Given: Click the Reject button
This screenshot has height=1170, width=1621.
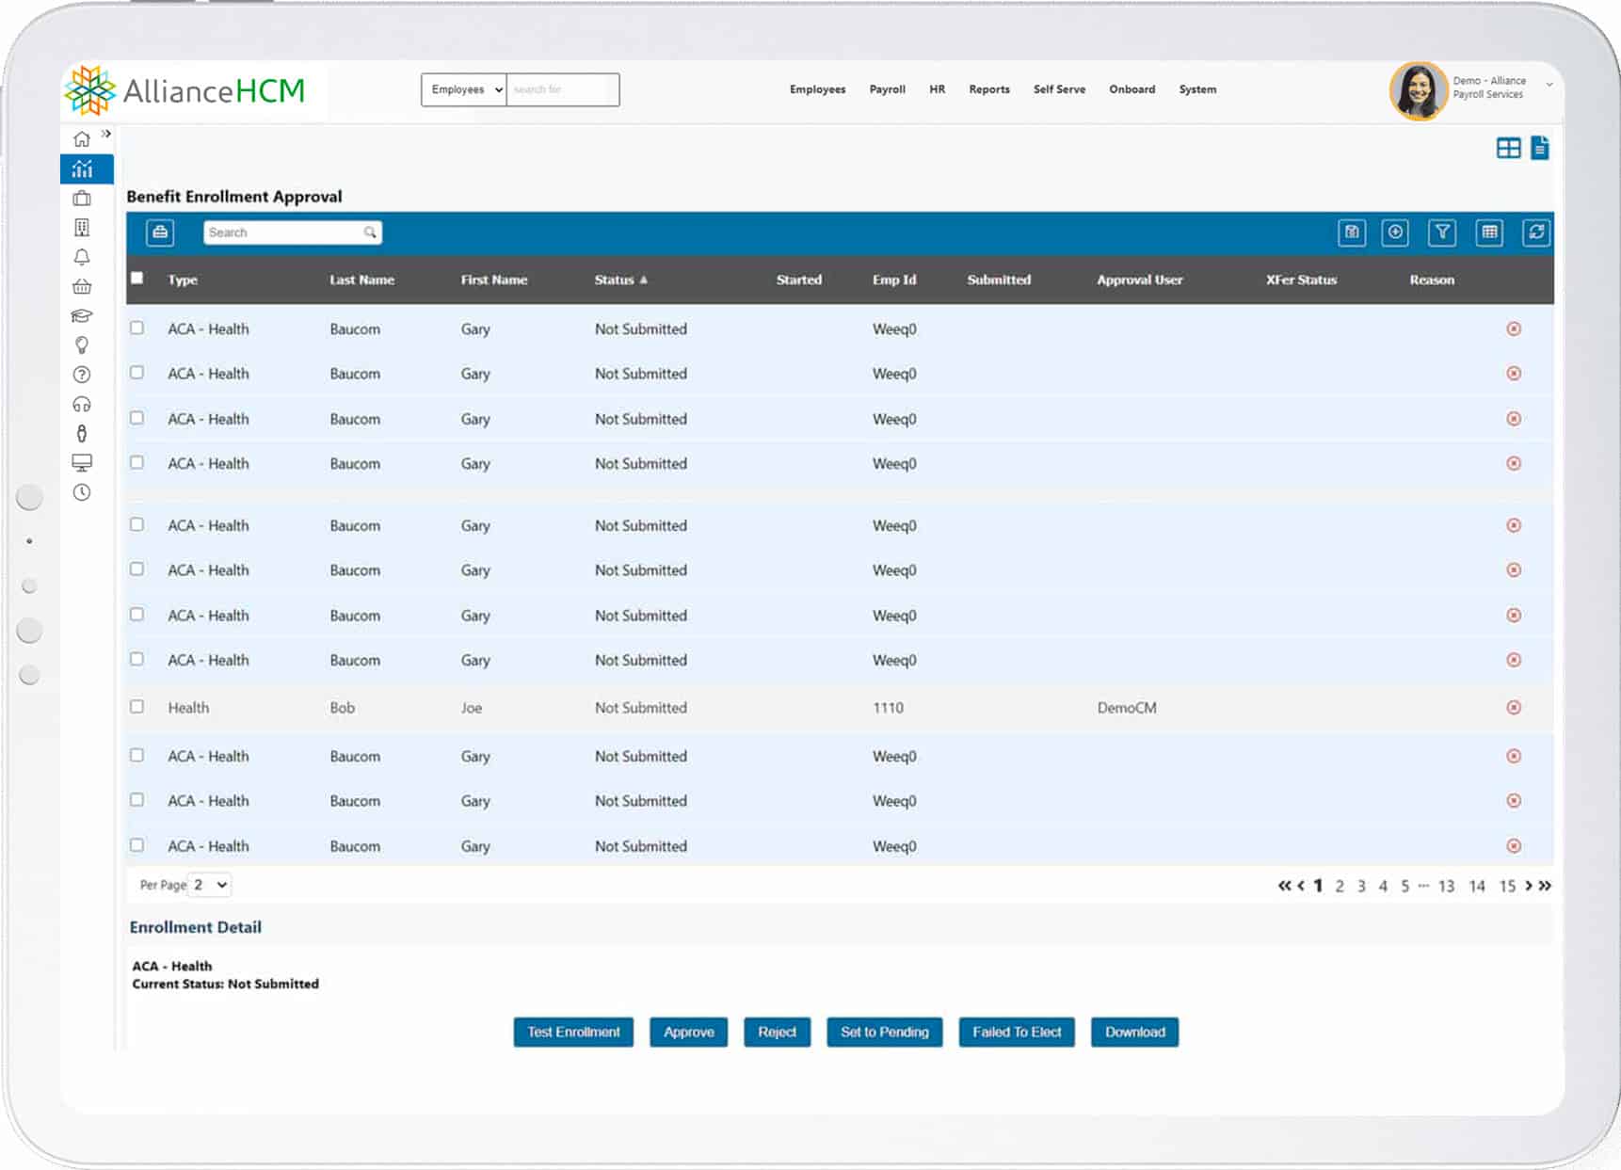Looking at the screenshot, I should coord(777,1032).
